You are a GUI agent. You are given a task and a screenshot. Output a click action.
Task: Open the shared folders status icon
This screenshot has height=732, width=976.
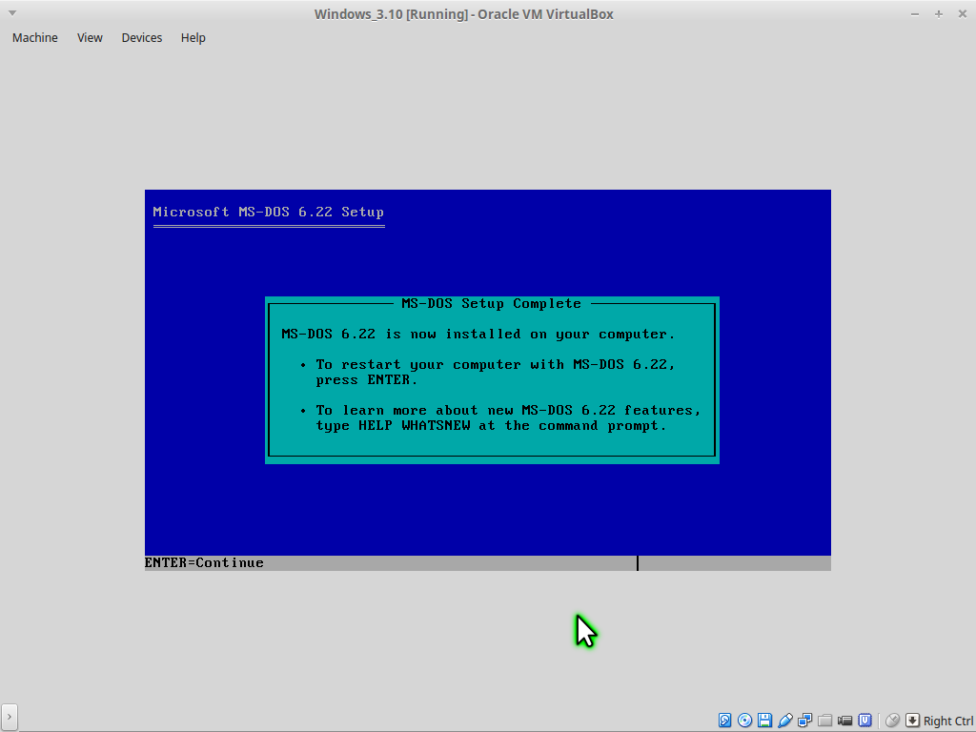825,721
